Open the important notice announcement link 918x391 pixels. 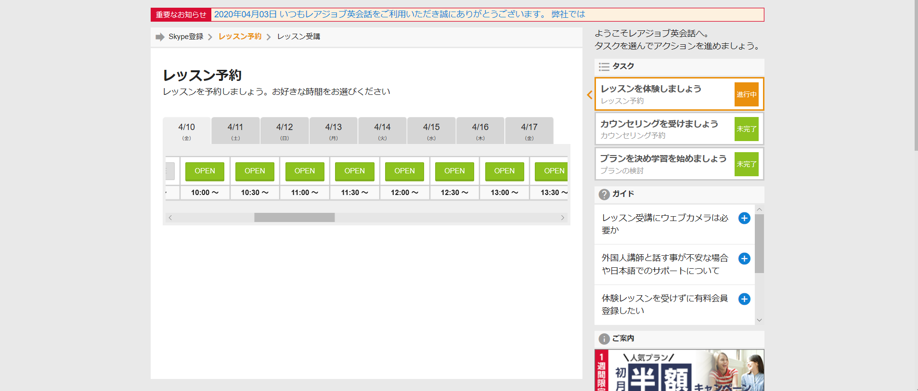pos(400,14)
